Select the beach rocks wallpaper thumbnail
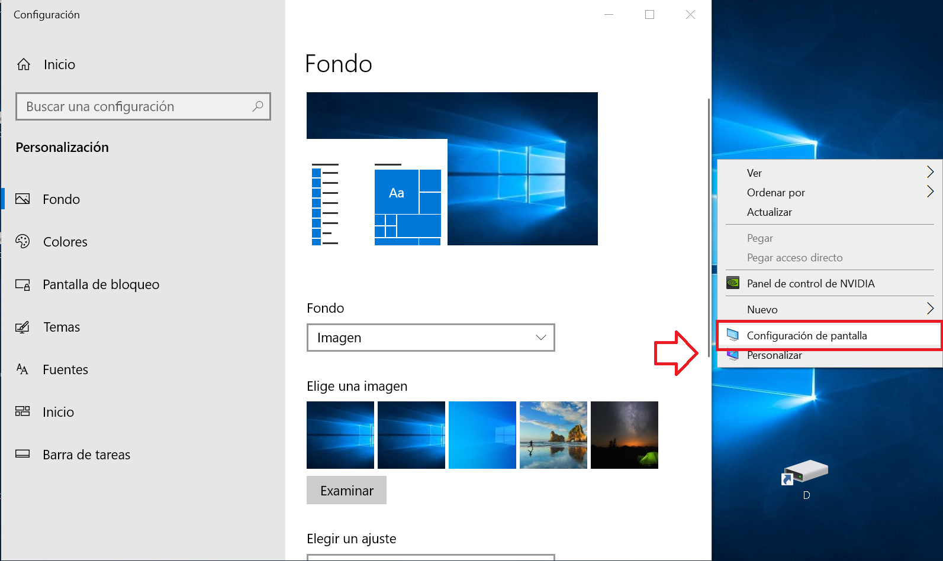Screen dimensions: 943x561 pyautogui.click(x=553, y=435)
